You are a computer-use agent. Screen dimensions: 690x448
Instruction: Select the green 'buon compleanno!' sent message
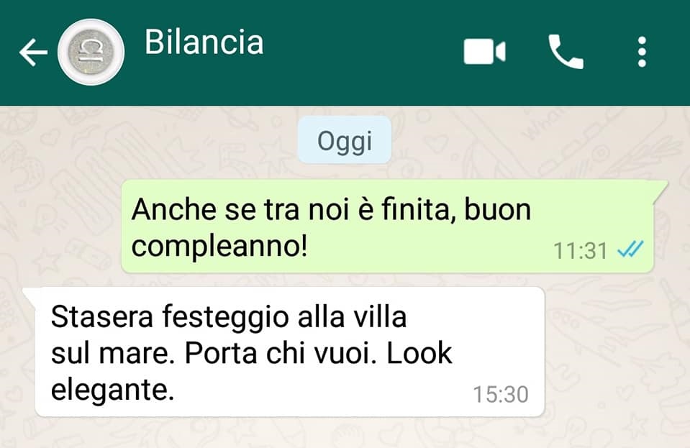click(x=387, y=226)
